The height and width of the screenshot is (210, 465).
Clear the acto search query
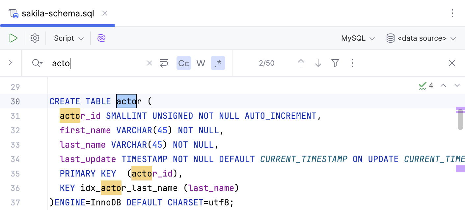point(149,63)
